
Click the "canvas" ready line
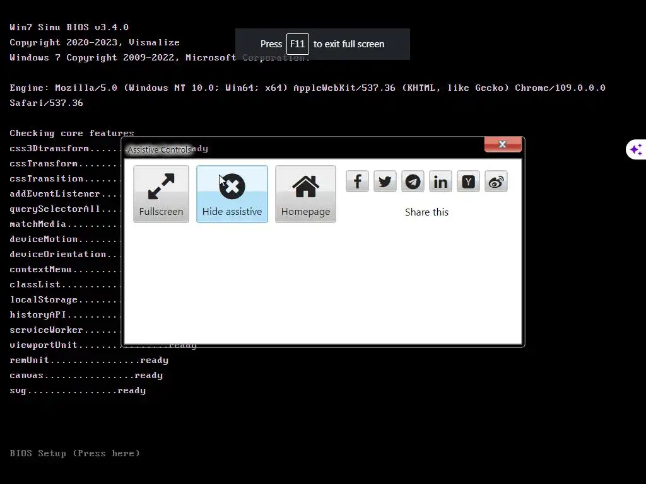coord(86,376)
